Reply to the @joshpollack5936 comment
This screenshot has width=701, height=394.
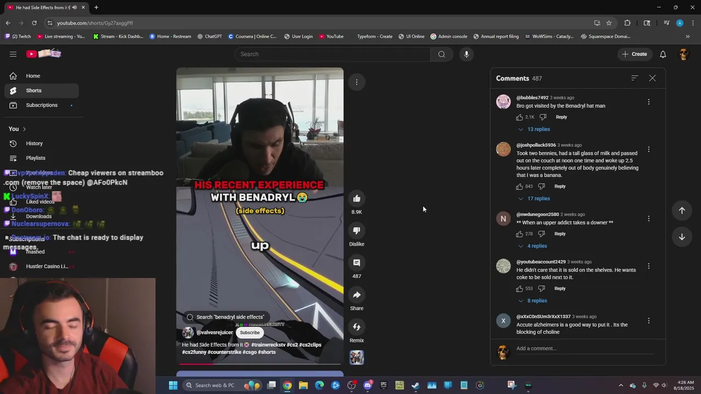560,187
